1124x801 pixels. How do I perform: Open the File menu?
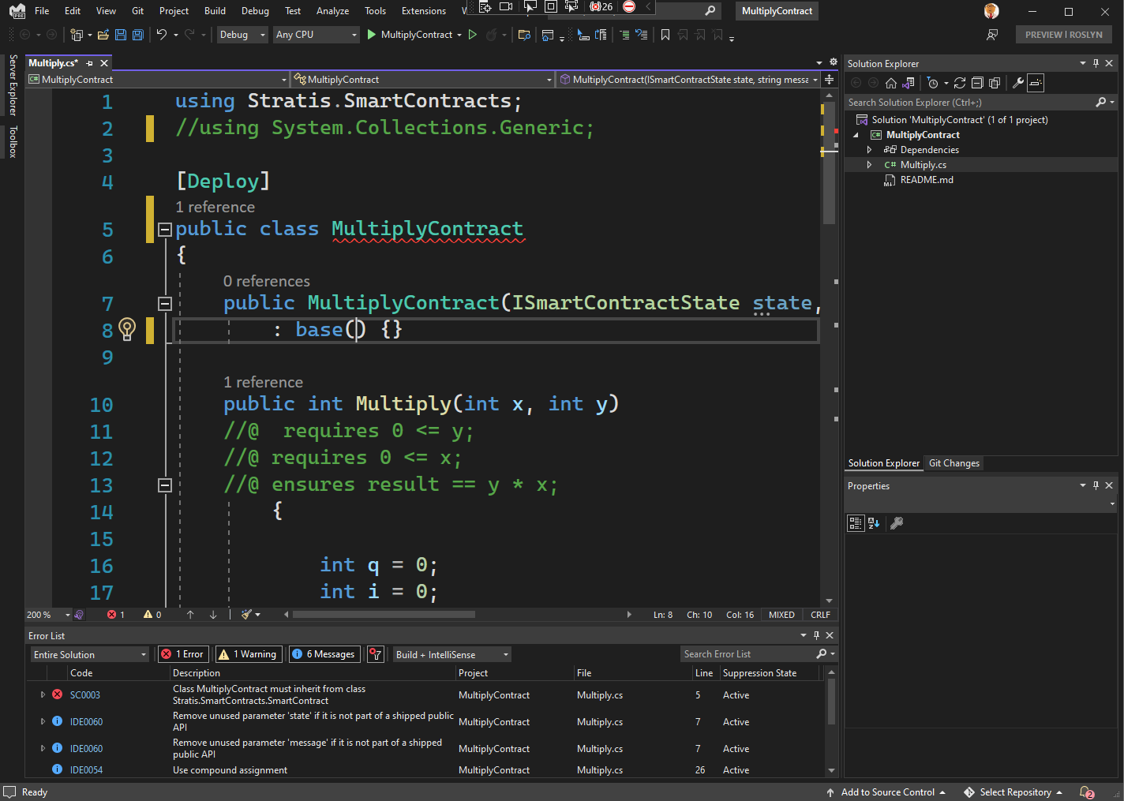pos(42,11)
